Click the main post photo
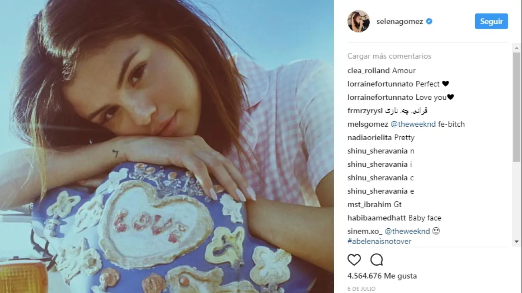 (x=167, y=146)
